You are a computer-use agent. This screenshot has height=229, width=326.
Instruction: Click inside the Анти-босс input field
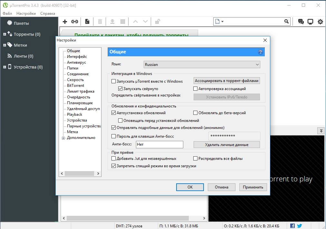point(159,144)
